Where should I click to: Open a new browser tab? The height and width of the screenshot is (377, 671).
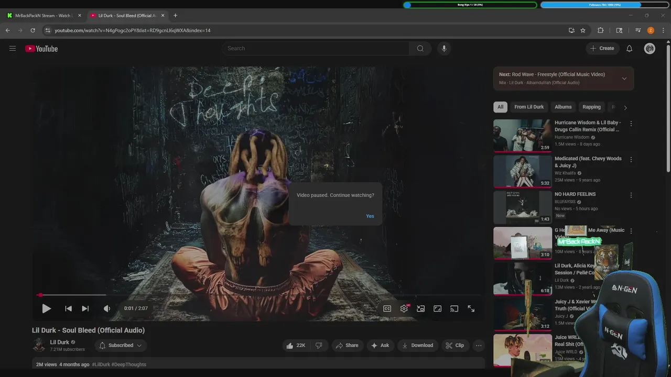tap(175, 16)
